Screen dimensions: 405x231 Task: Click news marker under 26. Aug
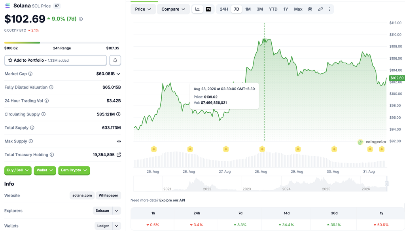(x=190, y=149)
